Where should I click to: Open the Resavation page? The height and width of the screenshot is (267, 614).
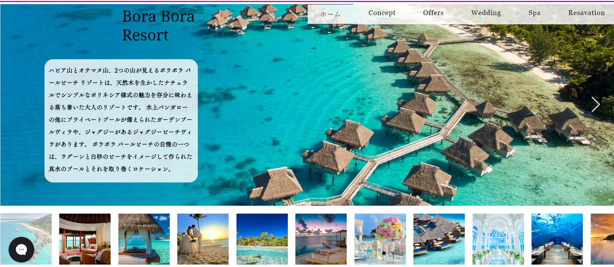(x=586, y=13)
